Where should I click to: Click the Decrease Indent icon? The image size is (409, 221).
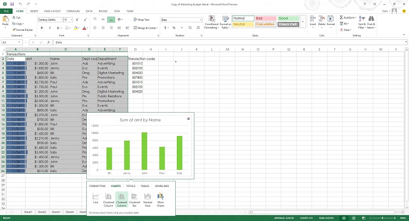[119, 28]
